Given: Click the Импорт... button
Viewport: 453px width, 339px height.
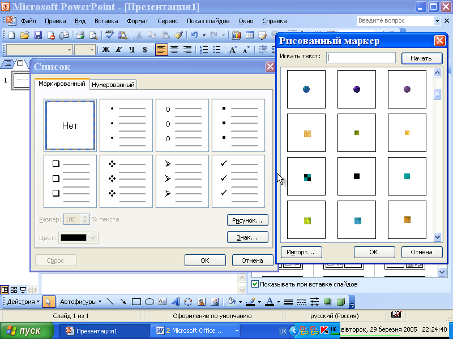Looking at the screenshot, I should [x=301, y=252].
